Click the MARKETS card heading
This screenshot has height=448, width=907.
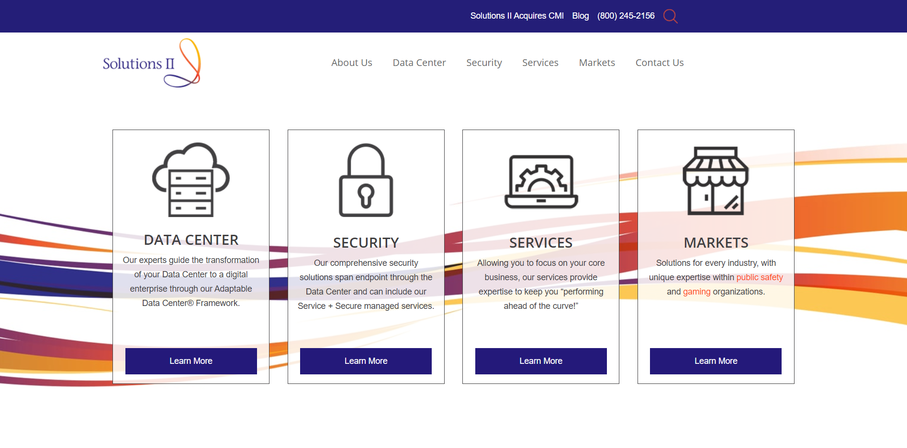[716, 243]
